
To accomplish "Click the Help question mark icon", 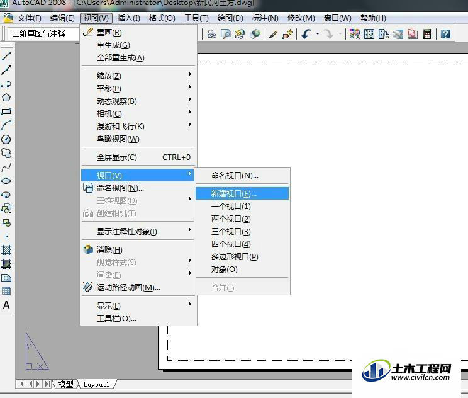I will click(445, 34).
